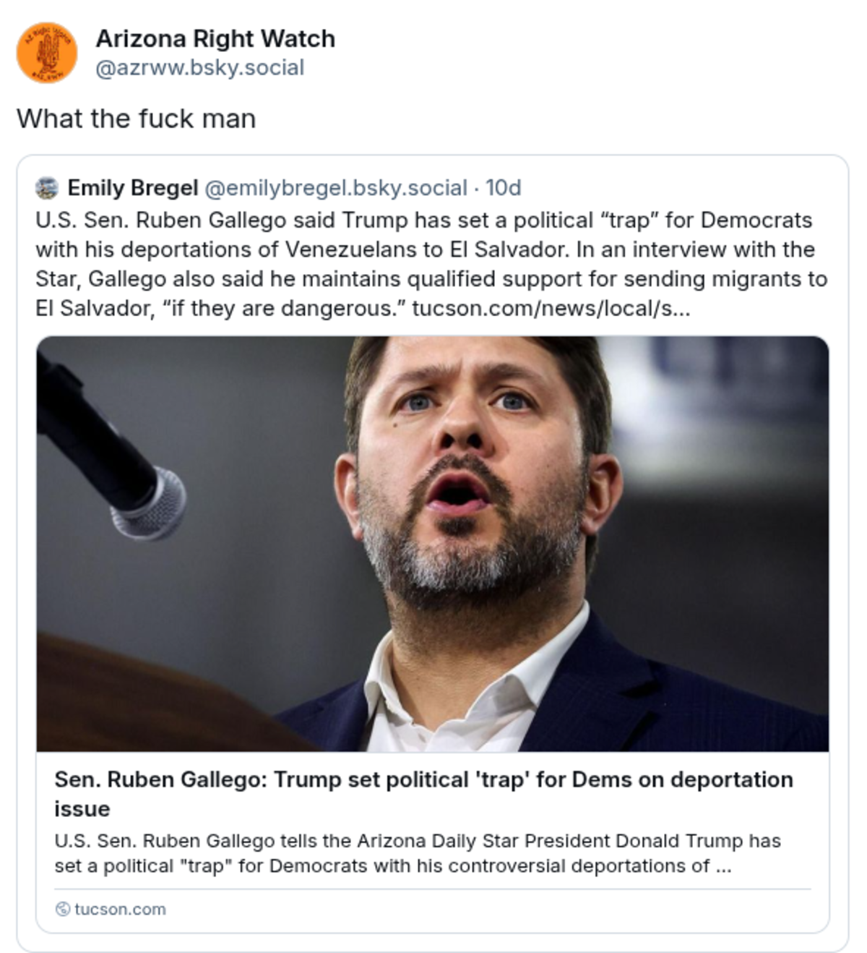Open Emily Bregel's profile name link
The width and height of the screenshot is (867, 953).
pos(132,188)
